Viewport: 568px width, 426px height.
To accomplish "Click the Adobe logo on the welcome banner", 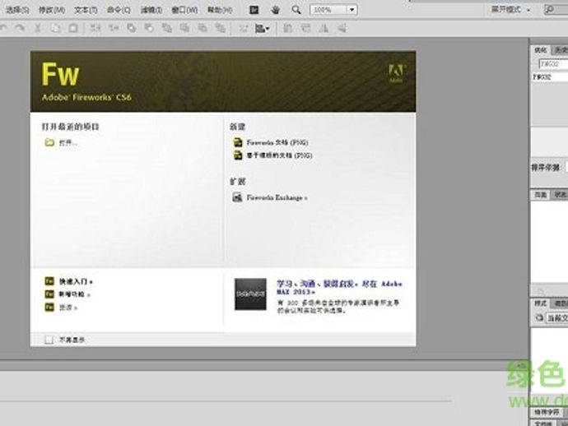I will (x=397, y=73).
